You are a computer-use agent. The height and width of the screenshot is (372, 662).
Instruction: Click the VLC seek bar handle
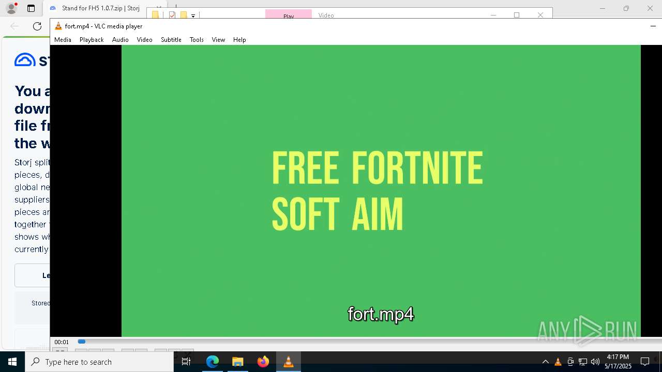(x=82, y=342)
